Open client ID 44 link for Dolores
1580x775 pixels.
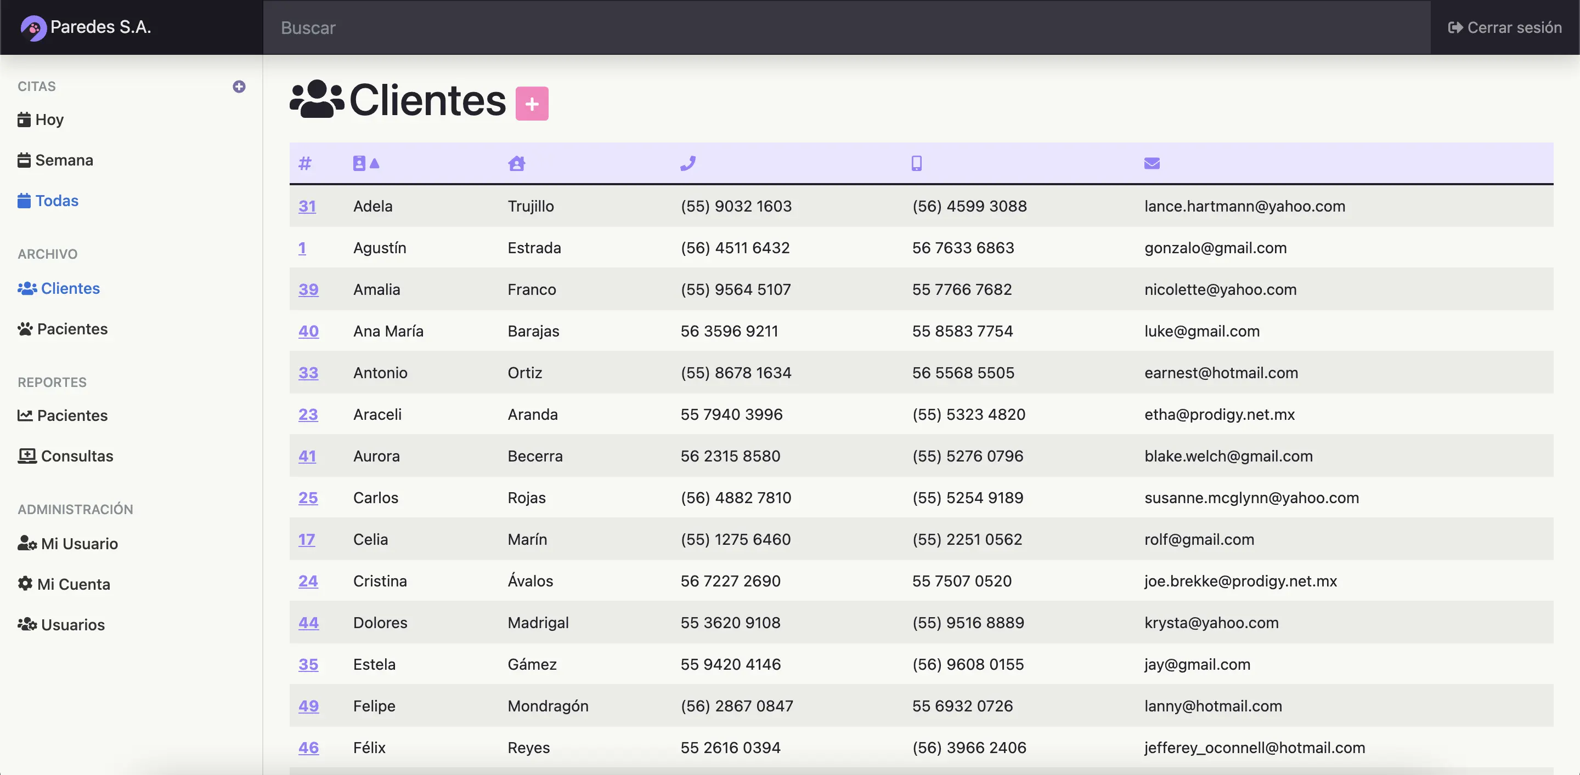(x=308, y=623)
